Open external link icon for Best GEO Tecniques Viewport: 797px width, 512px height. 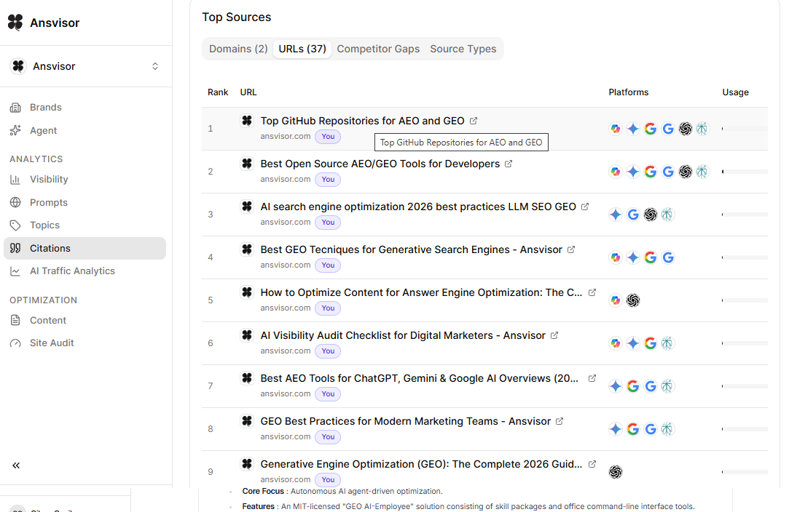[571, 249]
